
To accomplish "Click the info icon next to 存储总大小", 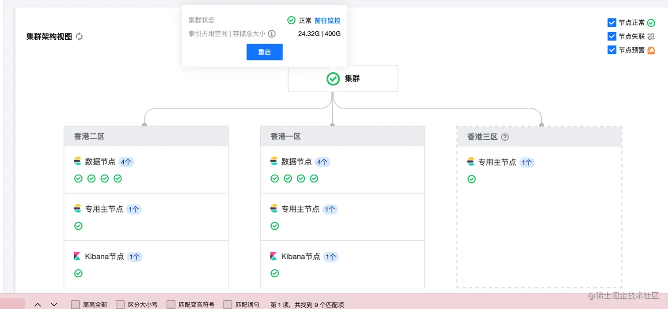I will coord(272,34).
